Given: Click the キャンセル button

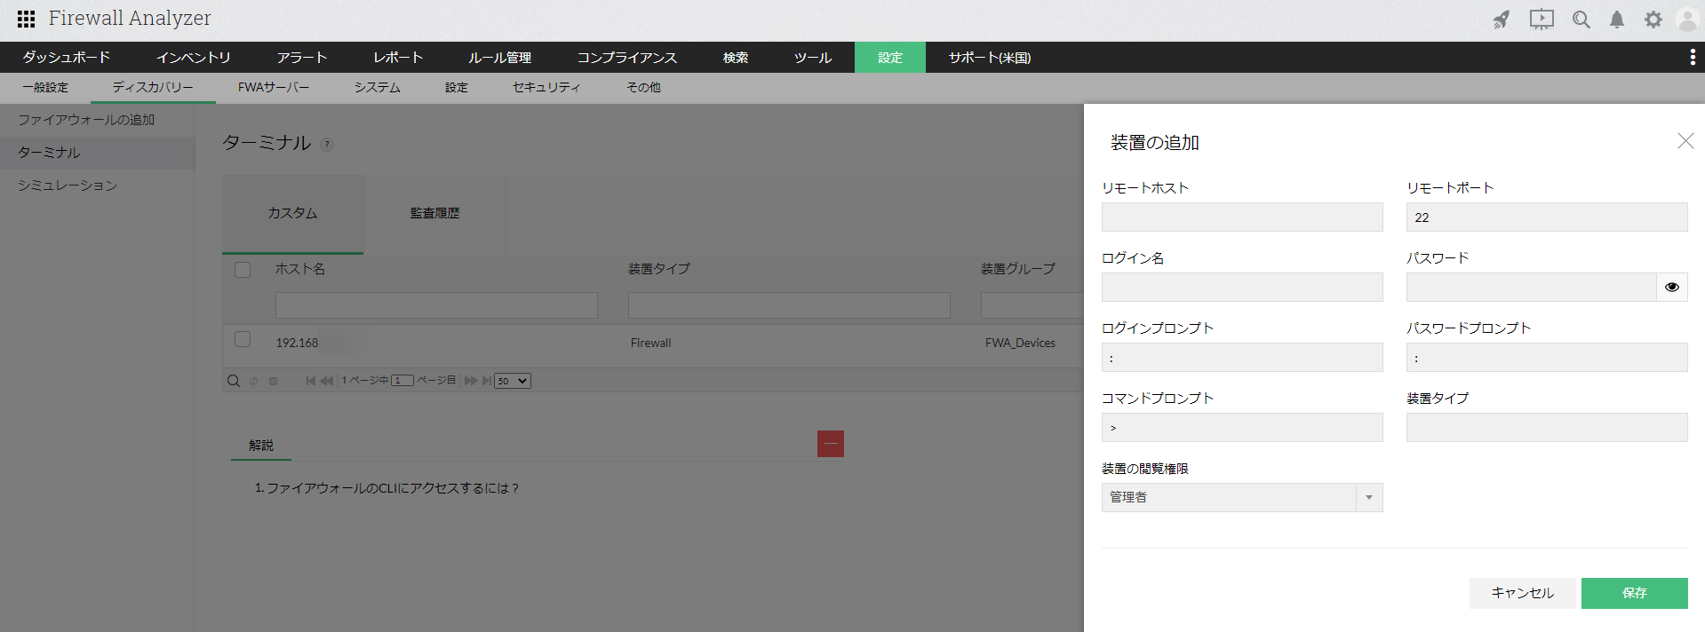Looking at the screenshot, I should tap(1522, 593).
